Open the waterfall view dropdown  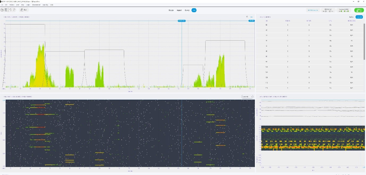[247, 97]
